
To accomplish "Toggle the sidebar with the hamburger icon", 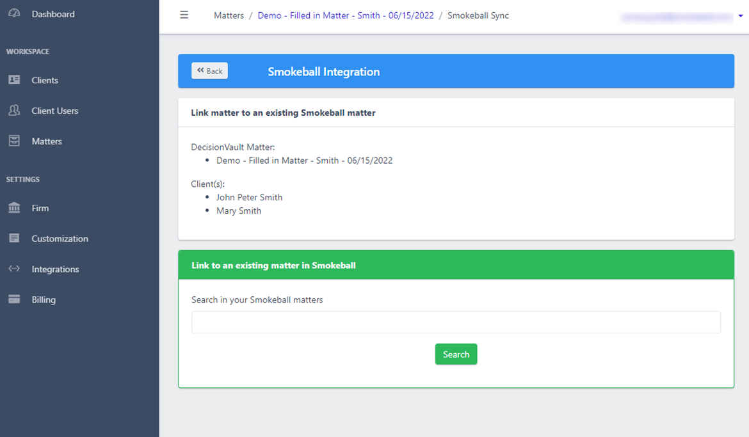I will (x=184, y=15).
